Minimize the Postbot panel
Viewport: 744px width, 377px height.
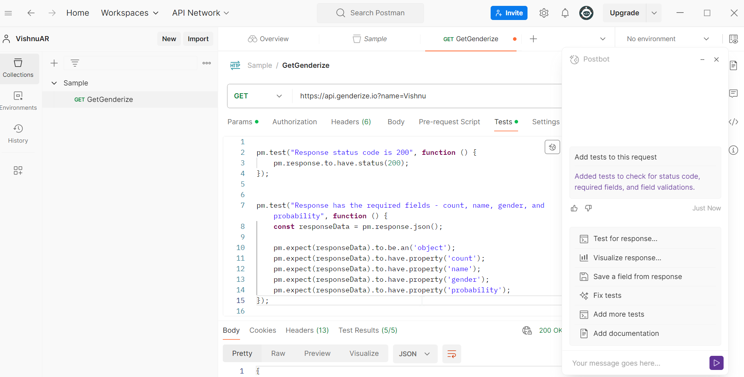(702, 60)
